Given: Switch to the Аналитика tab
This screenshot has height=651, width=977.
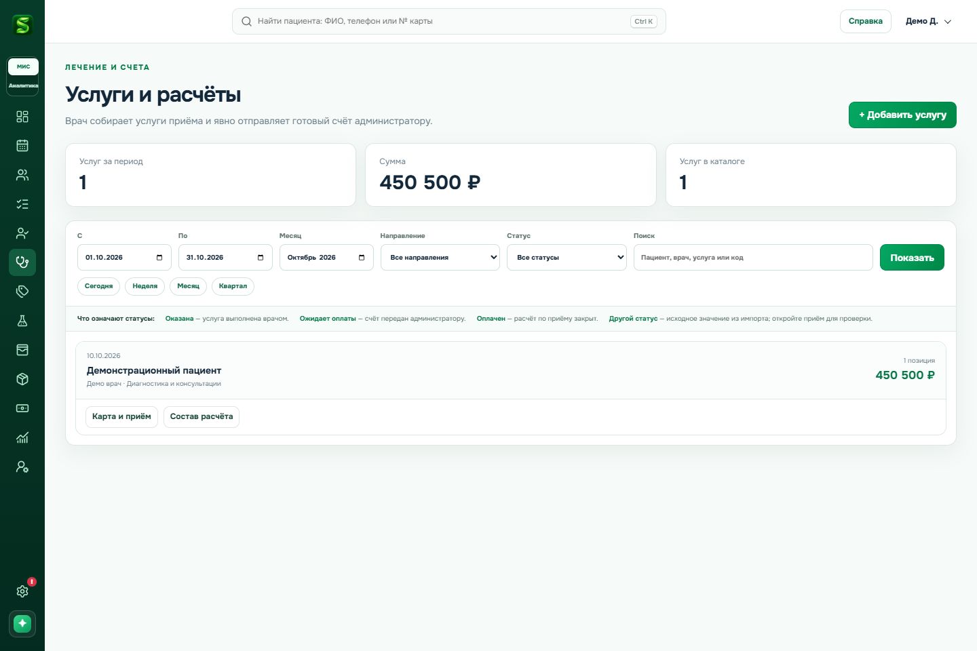Looking at the screenshot, I should 24,85.
